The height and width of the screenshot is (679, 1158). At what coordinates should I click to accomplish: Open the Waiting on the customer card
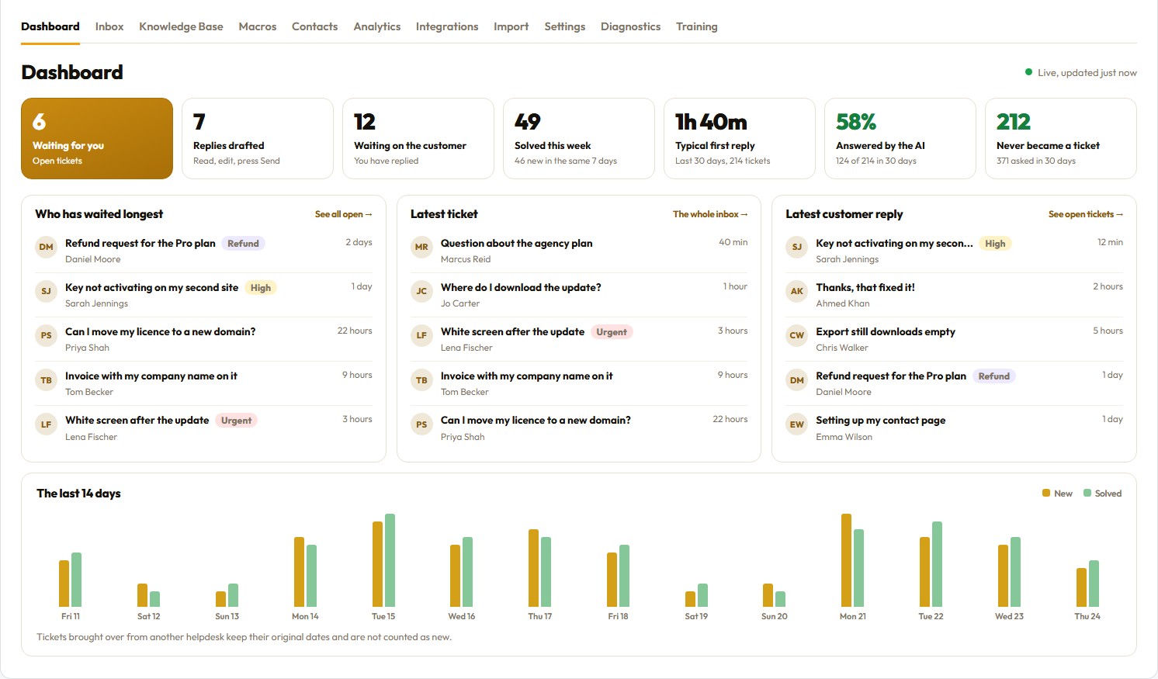pos(418,138)
